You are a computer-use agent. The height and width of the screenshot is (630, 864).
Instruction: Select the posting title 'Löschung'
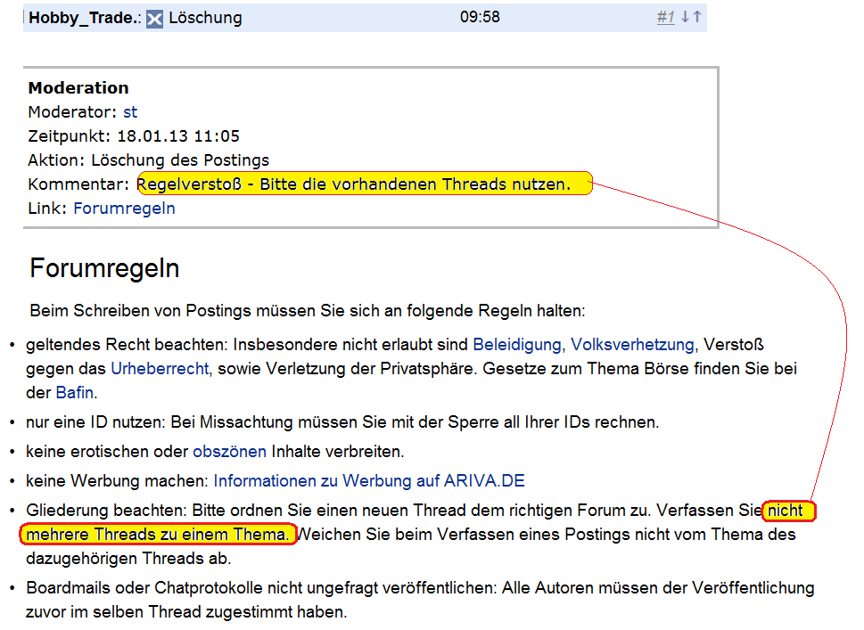[x=206, y=18]
